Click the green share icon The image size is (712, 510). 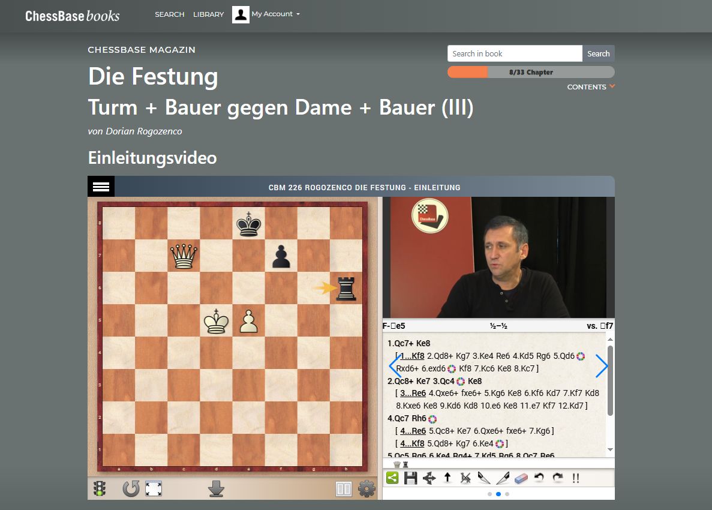point(392,478)
